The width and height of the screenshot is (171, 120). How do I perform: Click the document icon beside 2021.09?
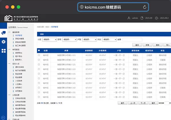coord(142,18)
